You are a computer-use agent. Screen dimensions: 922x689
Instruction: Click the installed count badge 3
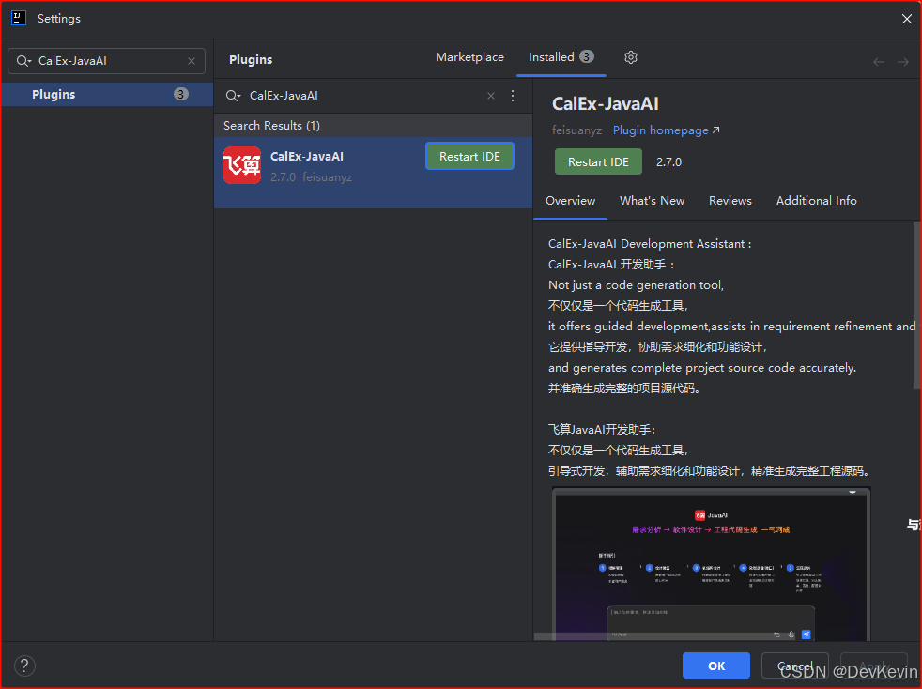(x=586, y=56)
